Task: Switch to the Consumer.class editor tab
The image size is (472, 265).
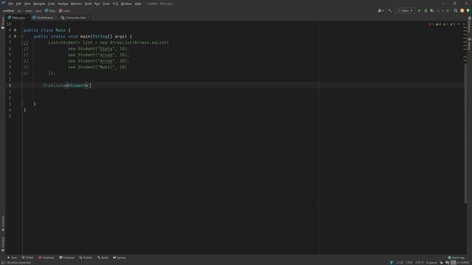Action: point(75,18)
